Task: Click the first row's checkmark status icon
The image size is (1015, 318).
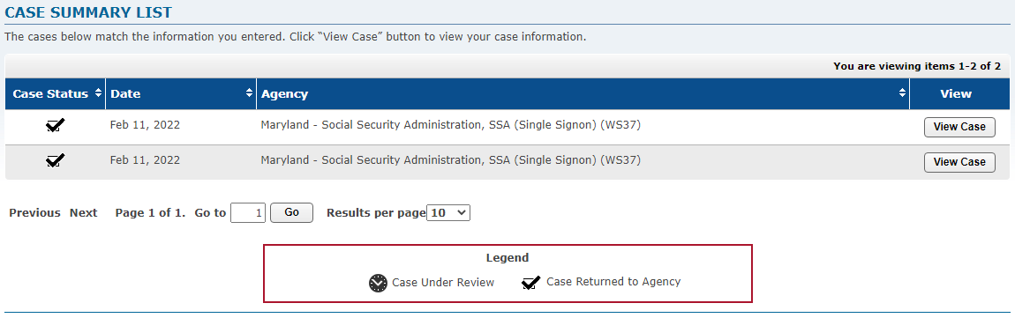Action: point(56,125)
